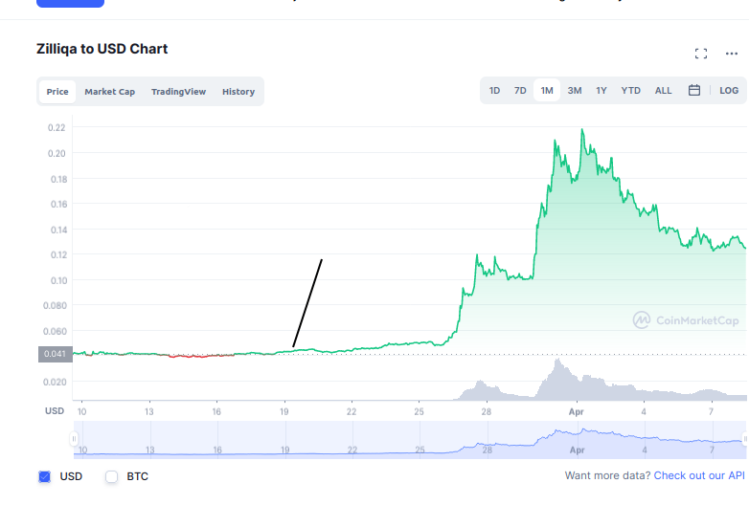
Task: Click the range navigator mini chart
Action: point(409,440)
